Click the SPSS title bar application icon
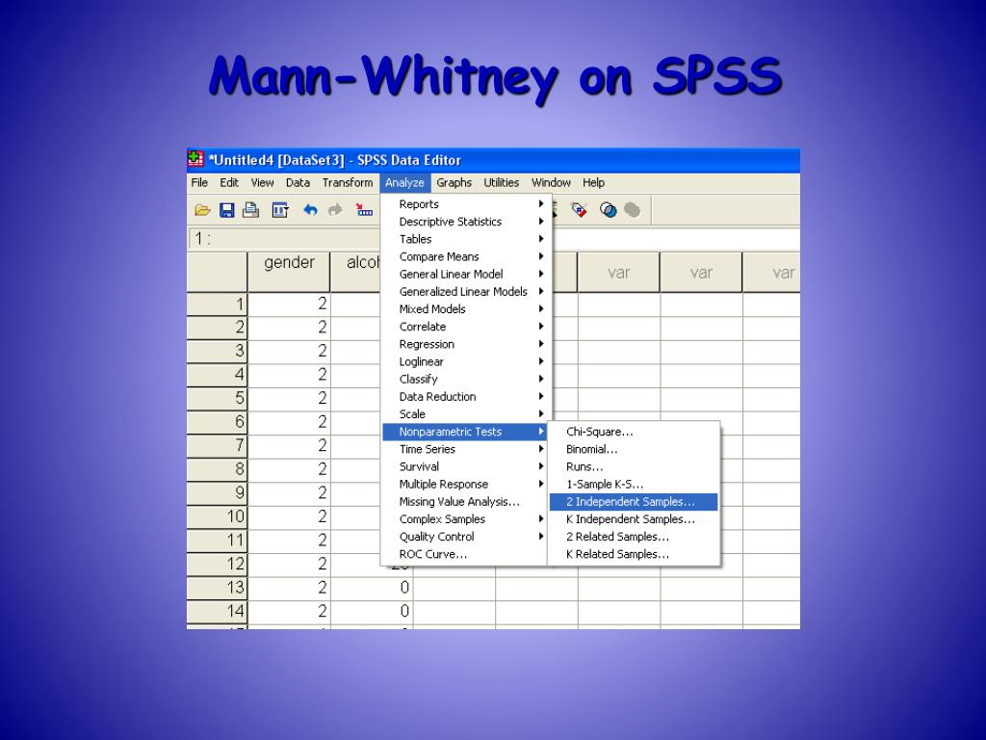This screenshot has width=986, height=740. coord(196,159)
